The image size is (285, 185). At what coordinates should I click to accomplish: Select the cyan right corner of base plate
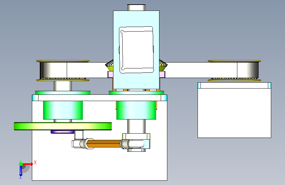pyautogui.click(x=164, y=98)
